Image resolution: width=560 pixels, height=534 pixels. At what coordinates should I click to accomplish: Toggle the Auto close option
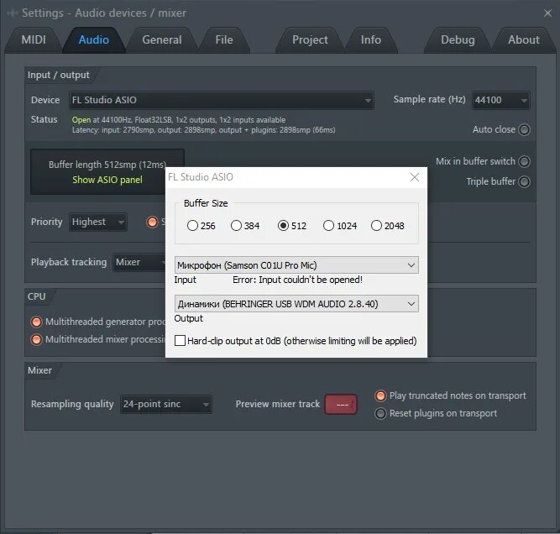pos(524,129)
